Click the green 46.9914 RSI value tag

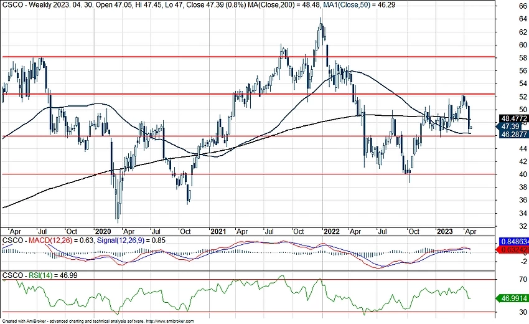click(512, 298)
